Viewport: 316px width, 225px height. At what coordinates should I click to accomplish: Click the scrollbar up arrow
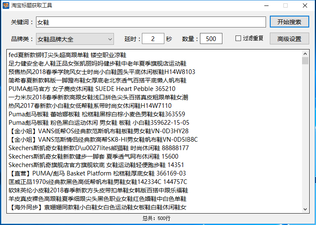point(305,54)
